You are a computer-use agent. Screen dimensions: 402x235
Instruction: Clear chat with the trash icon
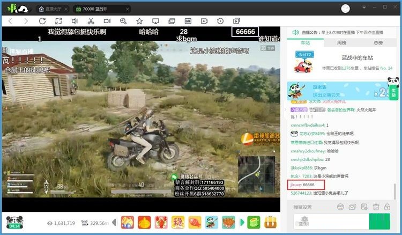pos(376,207)
